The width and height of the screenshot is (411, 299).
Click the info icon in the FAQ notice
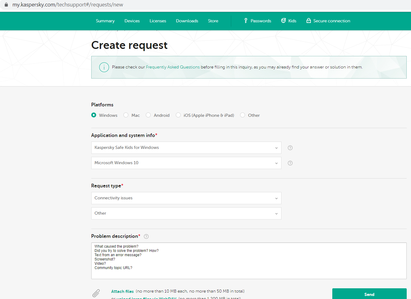click(x=104, y=67)
